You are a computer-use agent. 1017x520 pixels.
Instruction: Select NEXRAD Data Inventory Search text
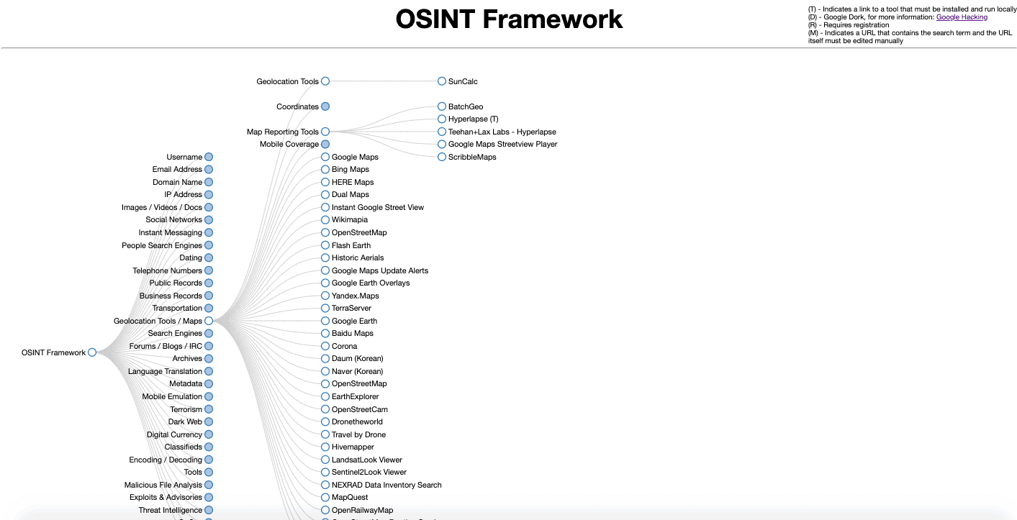[387, 485]
